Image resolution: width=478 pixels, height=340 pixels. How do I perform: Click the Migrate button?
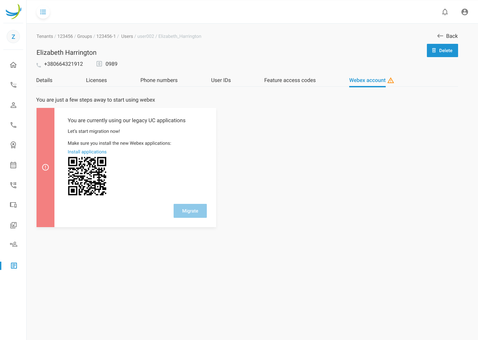point(190,211)
